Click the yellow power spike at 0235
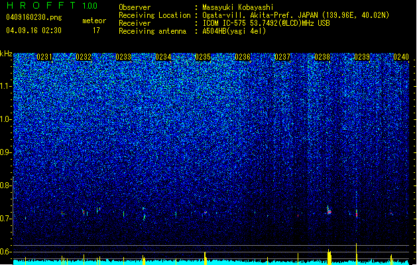 coord(206,258)
